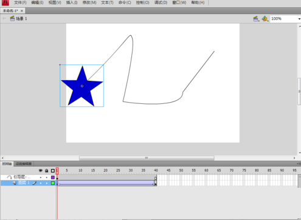
Task: Click the green outline swatch of 图层 1
Action: (x=53, y=183)
